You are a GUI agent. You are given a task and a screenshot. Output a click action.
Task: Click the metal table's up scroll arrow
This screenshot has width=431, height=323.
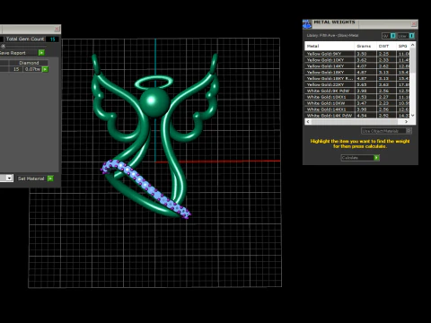(x=413, y=45)
